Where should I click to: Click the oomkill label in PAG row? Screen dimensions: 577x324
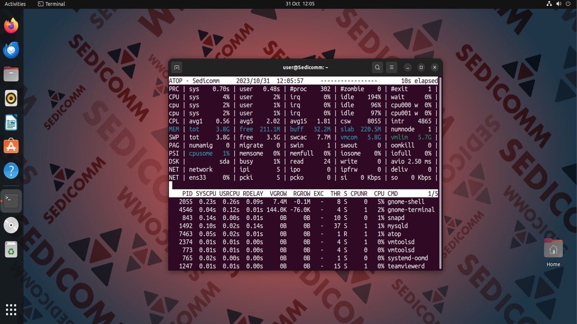pos(402,145)
